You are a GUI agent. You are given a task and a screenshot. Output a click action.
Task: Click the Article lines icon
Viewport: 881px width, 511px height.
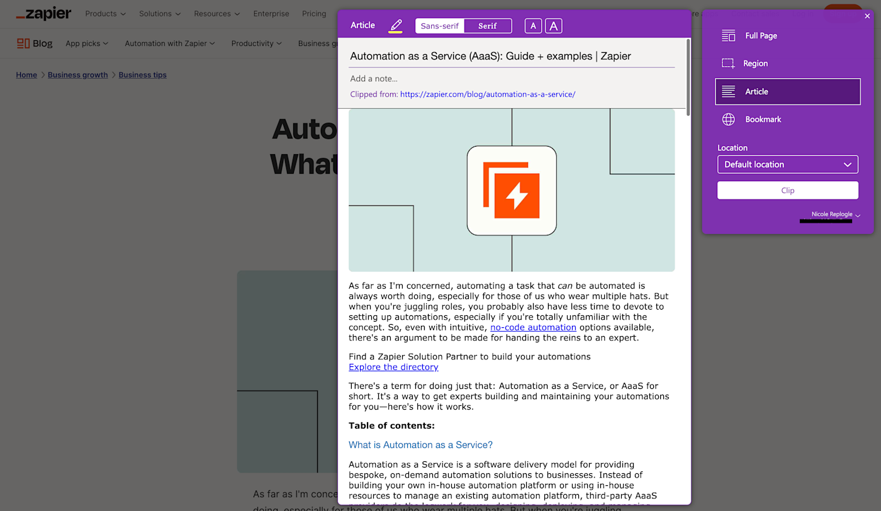pos(728,91)
